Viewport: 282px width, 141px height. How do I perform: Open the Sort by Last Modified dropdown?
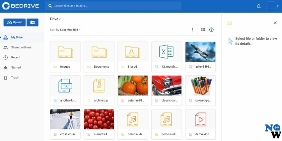pyautogui.click(x=70, y=30)
